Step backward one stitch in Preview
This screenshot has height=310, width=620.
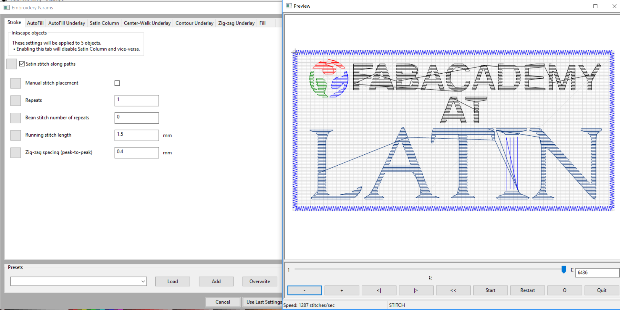click(x=379, y=290)
